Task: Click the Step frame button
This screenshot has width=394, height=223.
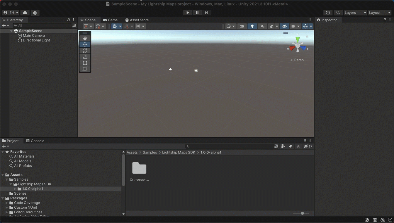Action: coord(206,13)
